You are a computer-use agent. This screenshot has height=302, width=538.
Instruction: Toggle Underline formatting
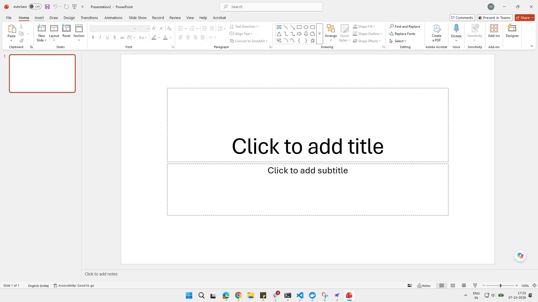(x=107, y=37)
